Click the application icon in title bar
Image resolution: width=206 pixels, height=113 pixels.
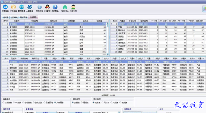pyautogui.click(x=2, y=2)
